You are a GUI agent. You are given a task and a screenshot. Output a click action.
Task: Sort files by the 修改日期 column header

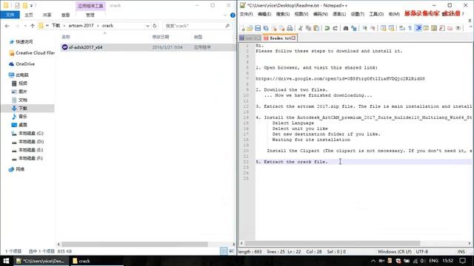click(x=161, y=37)
